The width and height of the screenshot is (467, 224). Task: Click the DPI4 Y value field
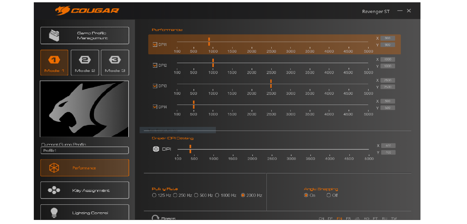(x=388, y=108)
